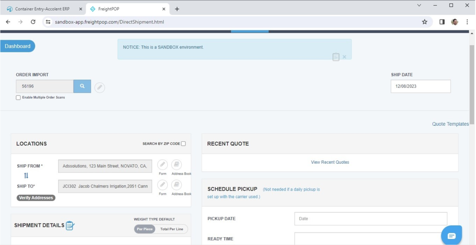
Task: Click the LOCATIONS panel heading
Action: (32, 144)
